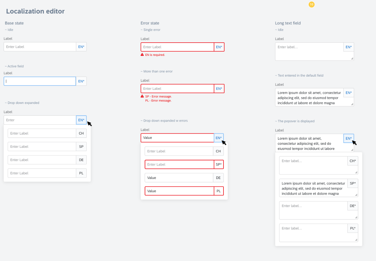376x261 pixels.
Task: Click the warning icon beside 'SP - Error message.'
Action: [142, 96]
